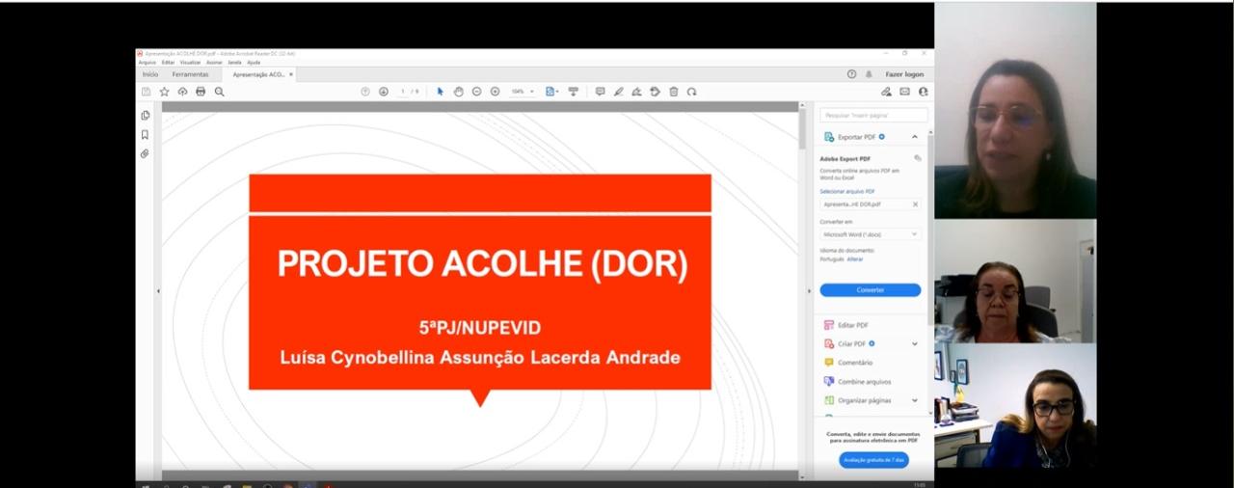
Task: Open the page fit options dropdown
Action: click(551, 92)
